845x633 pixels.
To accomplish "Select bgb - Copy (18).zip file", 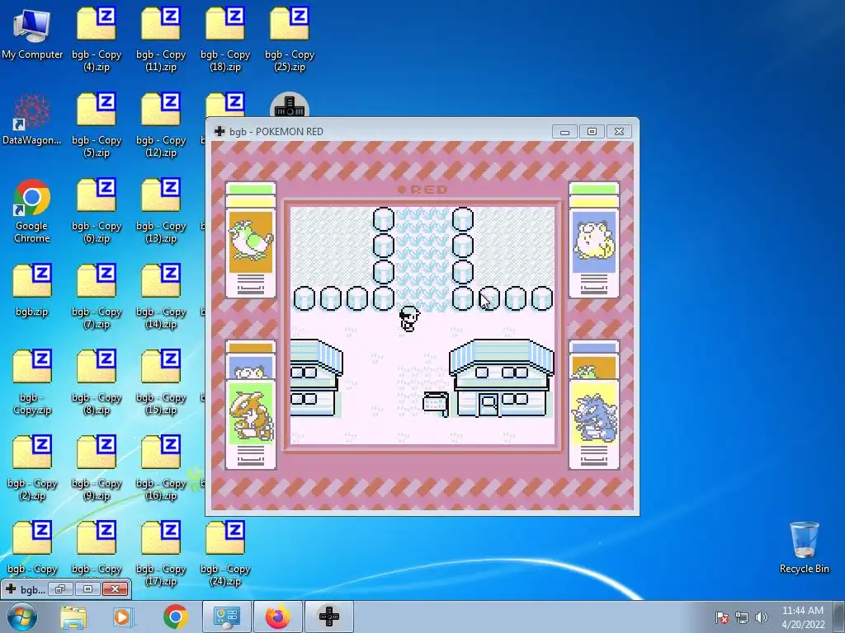I will tap(225, 39).
